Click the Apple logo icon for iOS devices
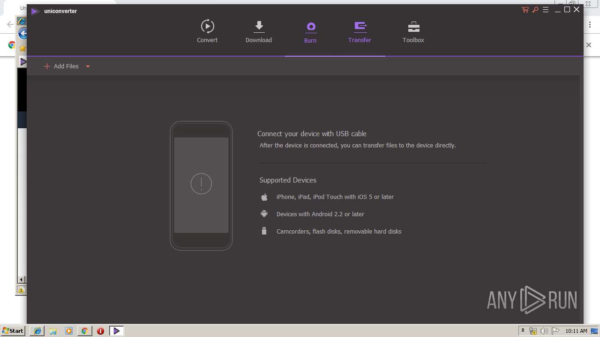The image size is (600, 337). (264, 197)
